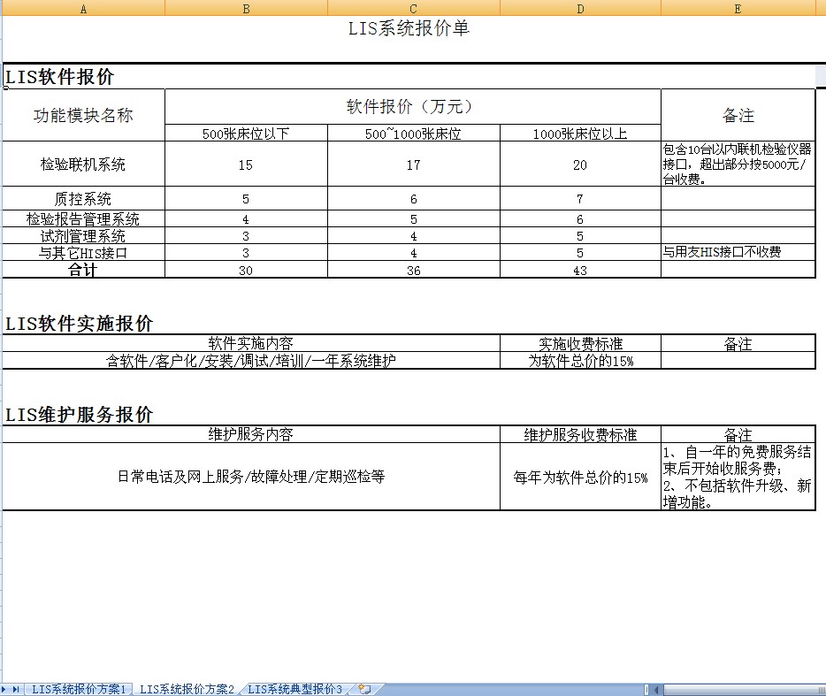Select column D header
The image size is (826, 696).
(x=580, y=8)
